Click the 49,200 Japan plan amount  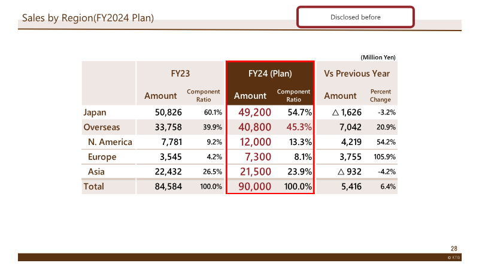click(255, 112)
